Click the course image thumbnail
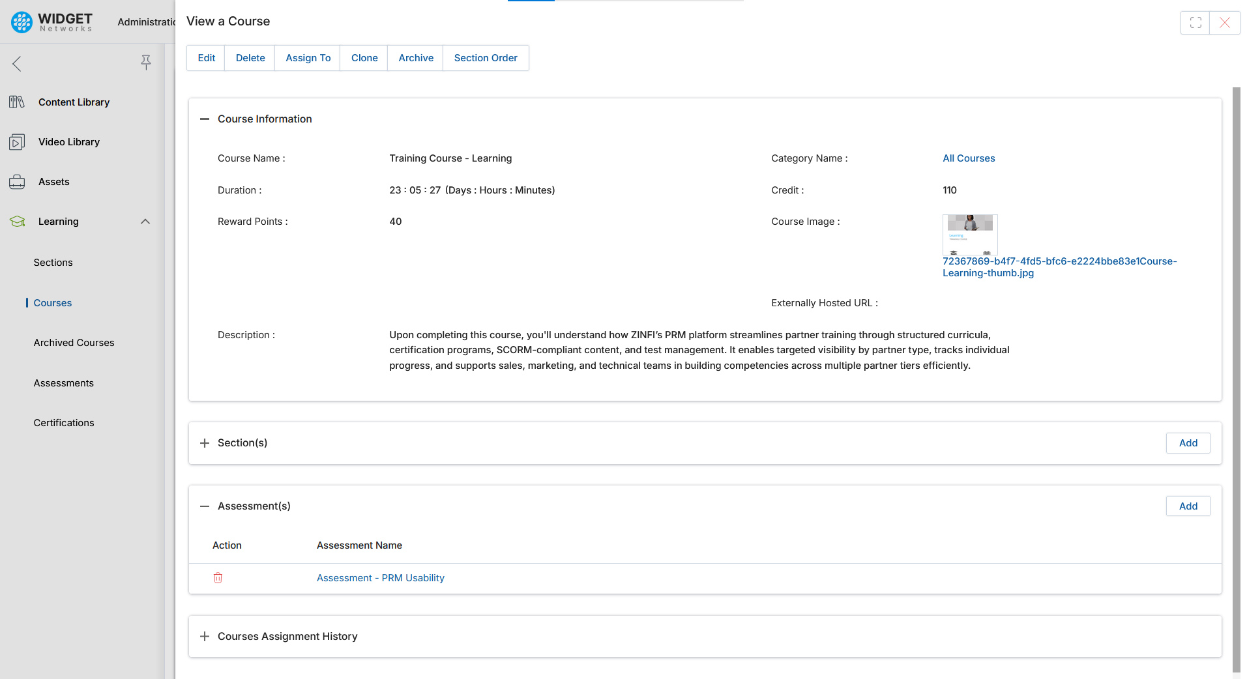 tap(970, 235)
